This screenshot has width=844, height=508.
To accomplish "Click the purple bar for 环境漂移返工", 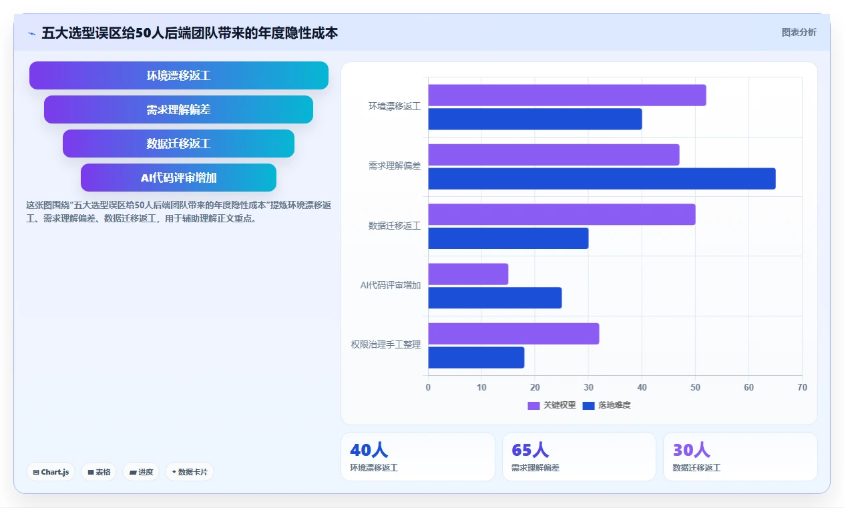I will [567, 95].
